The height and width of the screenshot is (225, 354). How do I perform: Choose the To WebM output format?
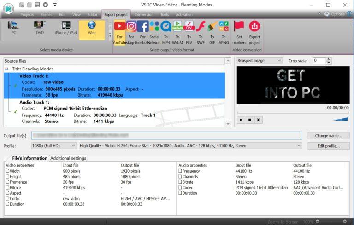point(177,33)
